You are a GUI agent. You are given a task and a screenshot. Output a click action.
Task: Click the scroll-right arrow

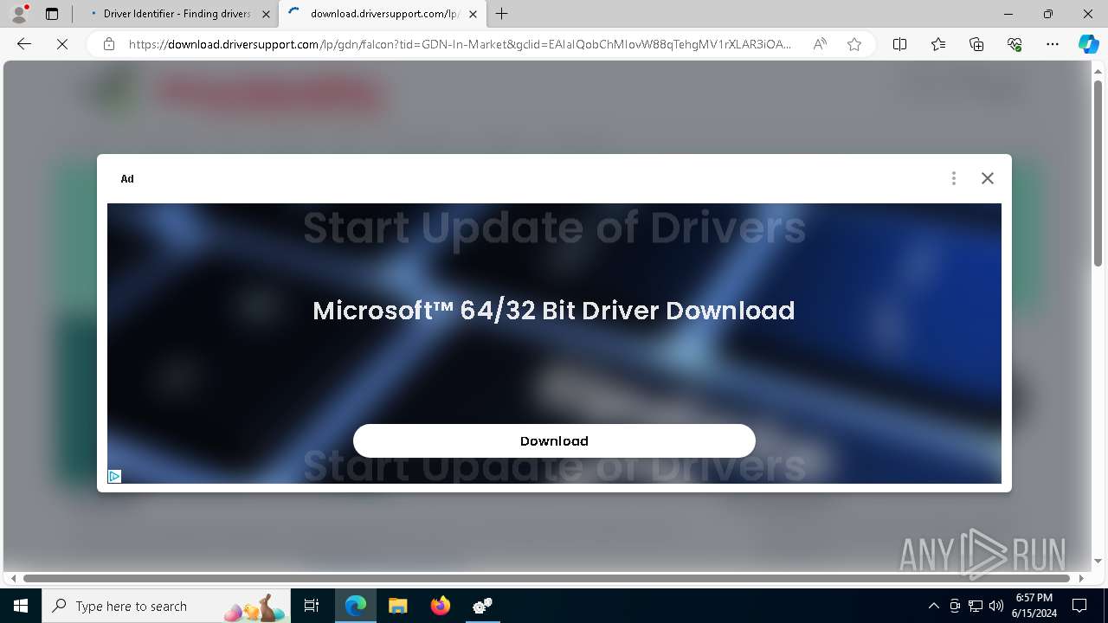[x=1081, y=578]
